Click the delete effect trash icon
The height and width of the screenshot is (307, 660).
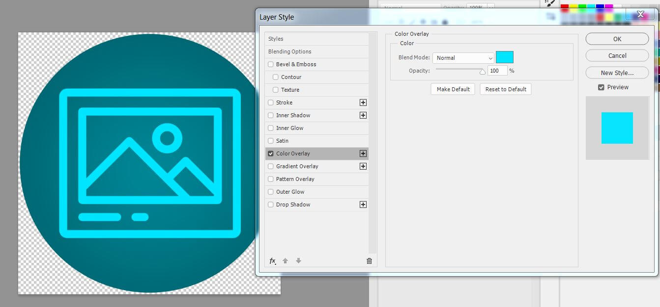[x=369, y=261]
